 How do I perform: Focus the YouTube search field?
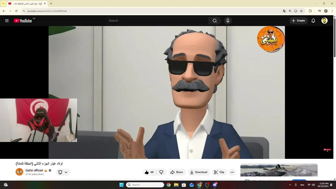point(157,21)
